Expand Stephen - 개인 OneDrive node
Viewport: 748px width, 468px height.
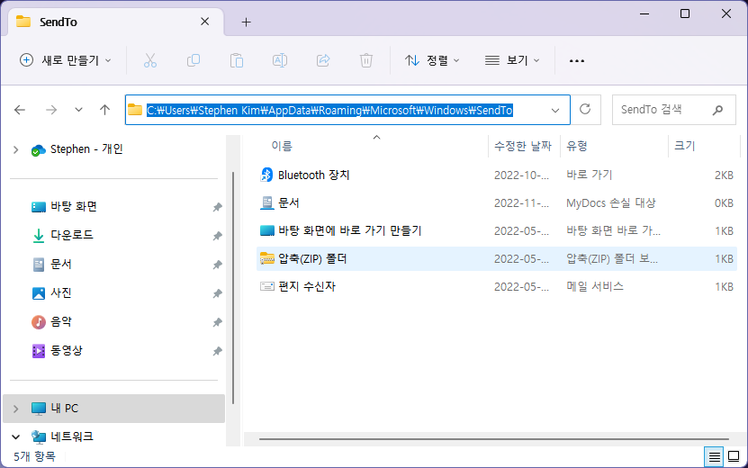pos(15,149)
